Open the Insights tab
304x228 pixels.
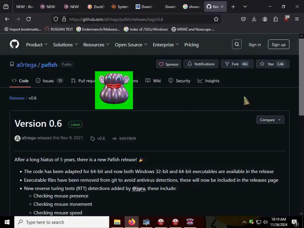[x=208, y=81]
